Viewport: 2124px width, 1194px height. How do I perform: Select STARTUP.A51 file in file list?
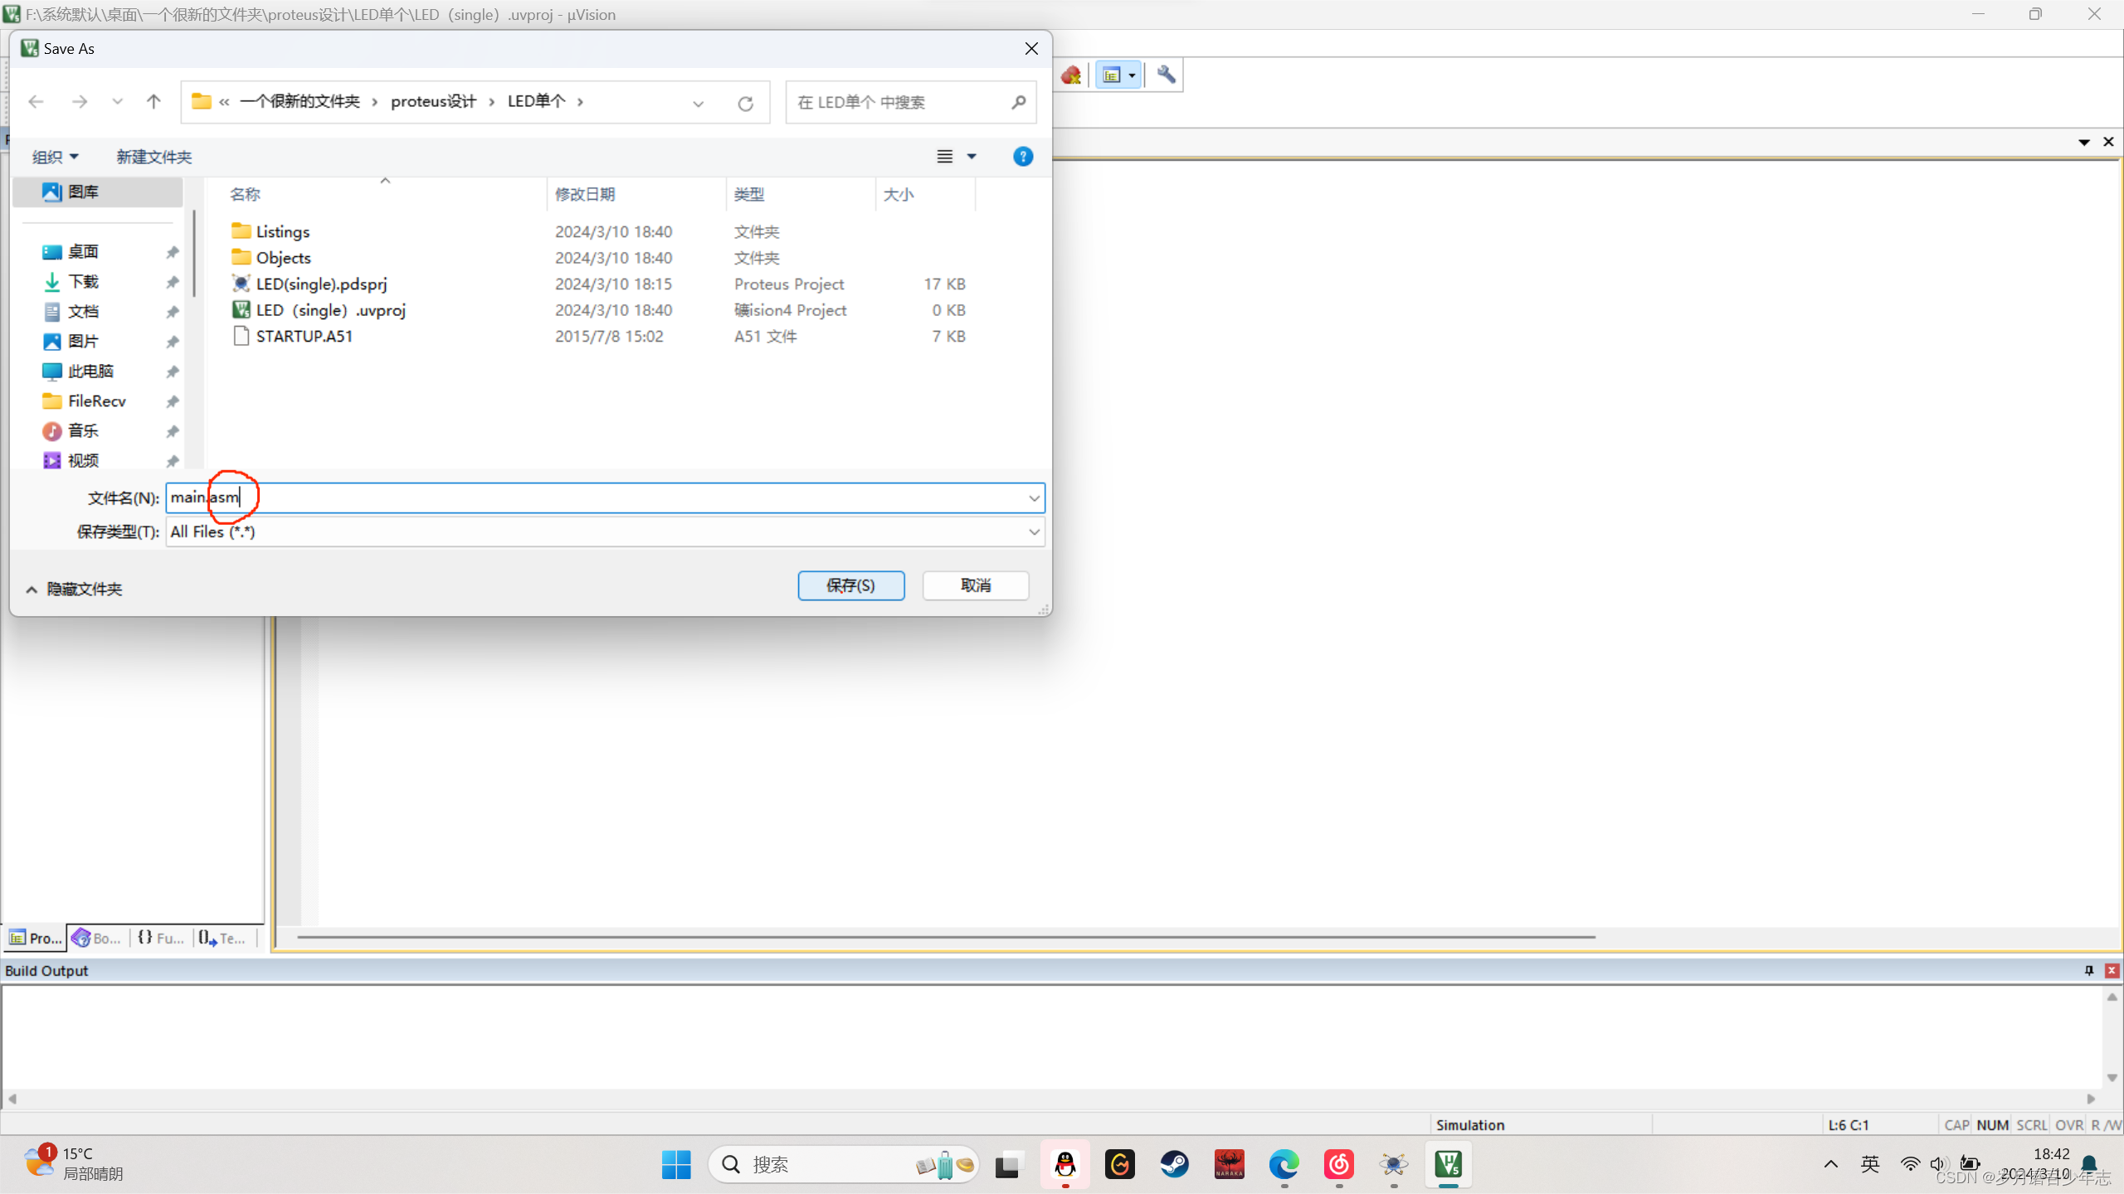[304, 335]
